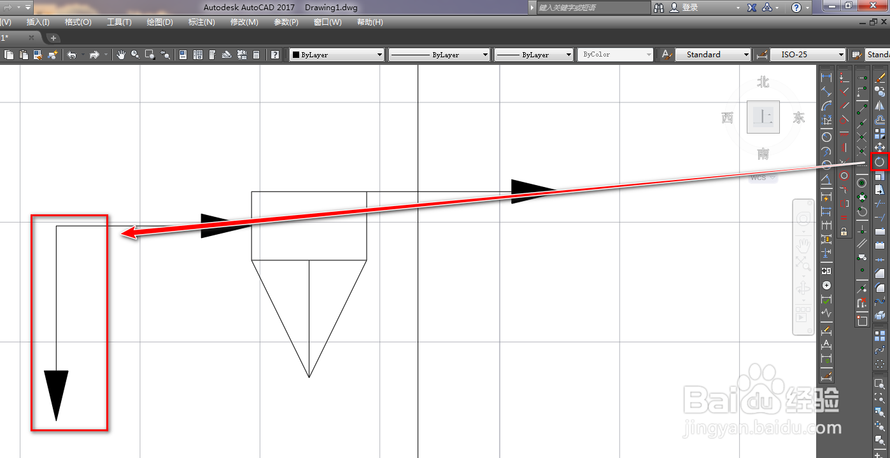Expand the WCS coordinate system dropdown
The image size is (890, 458).
tap(763, 177)
